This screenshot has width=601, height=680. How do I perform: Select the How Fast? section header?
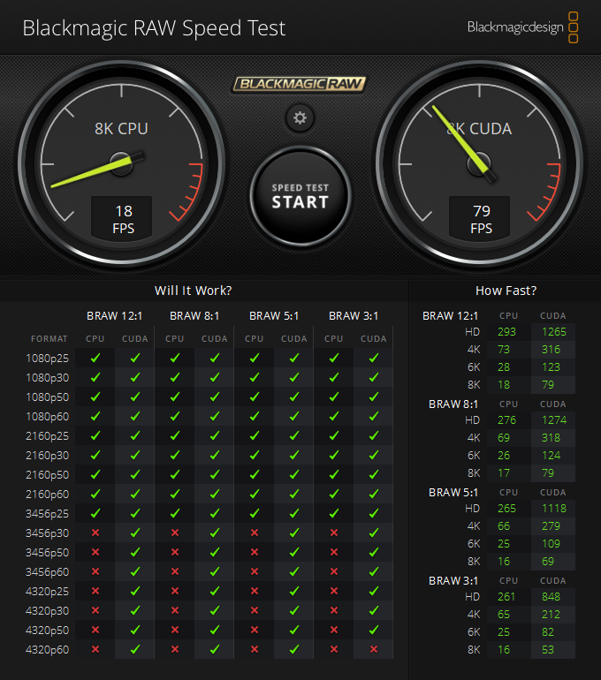pyautogui.click(x=506, y=290)
